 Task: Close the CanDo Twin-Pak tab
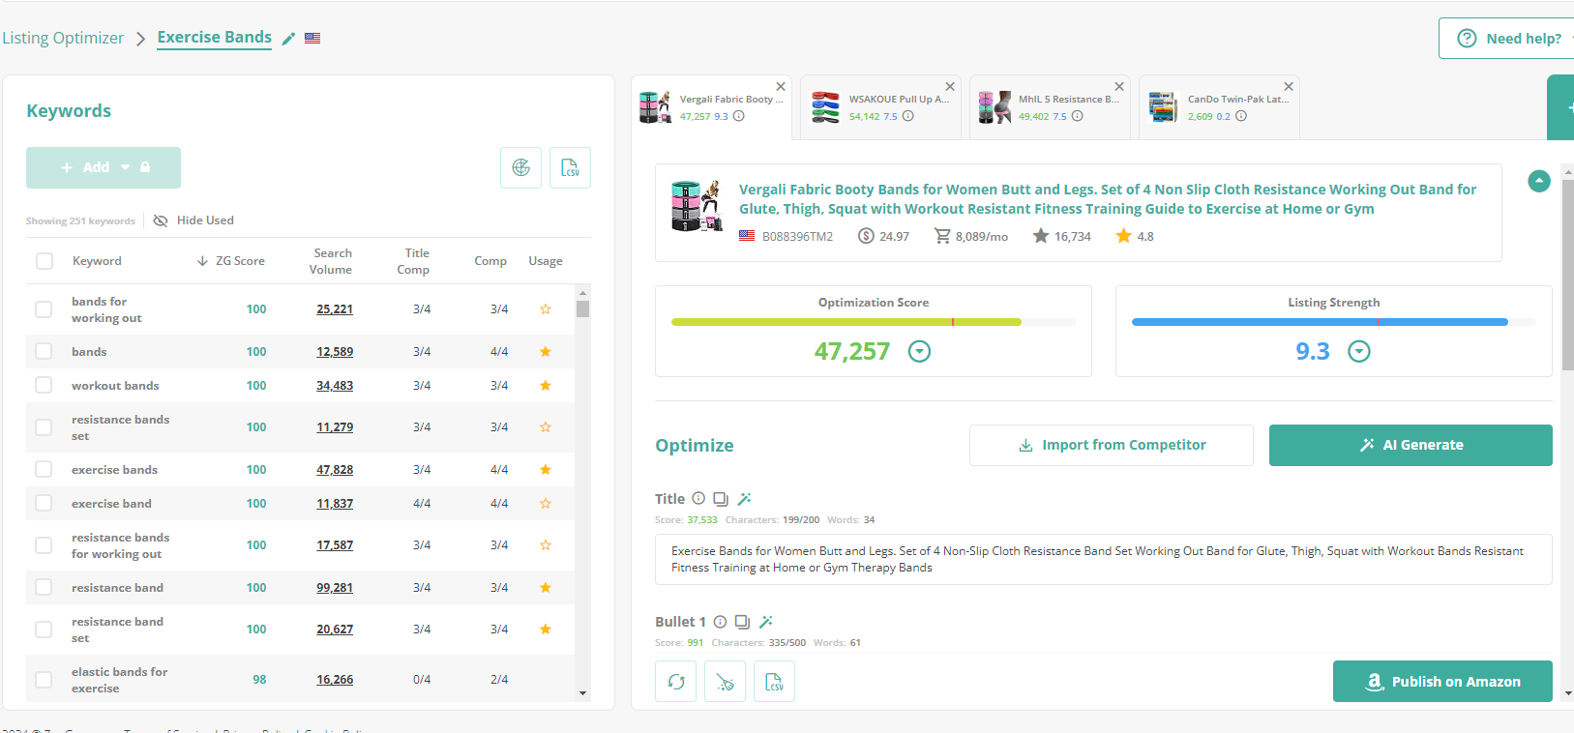point(1289,87)
